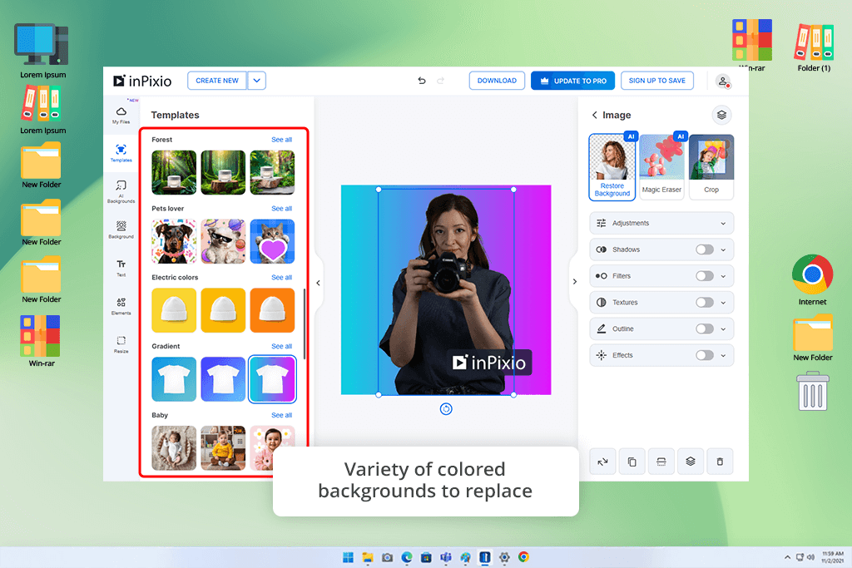Go back using arrow before Image
This screenshot has height=568, width=852.
594,115
